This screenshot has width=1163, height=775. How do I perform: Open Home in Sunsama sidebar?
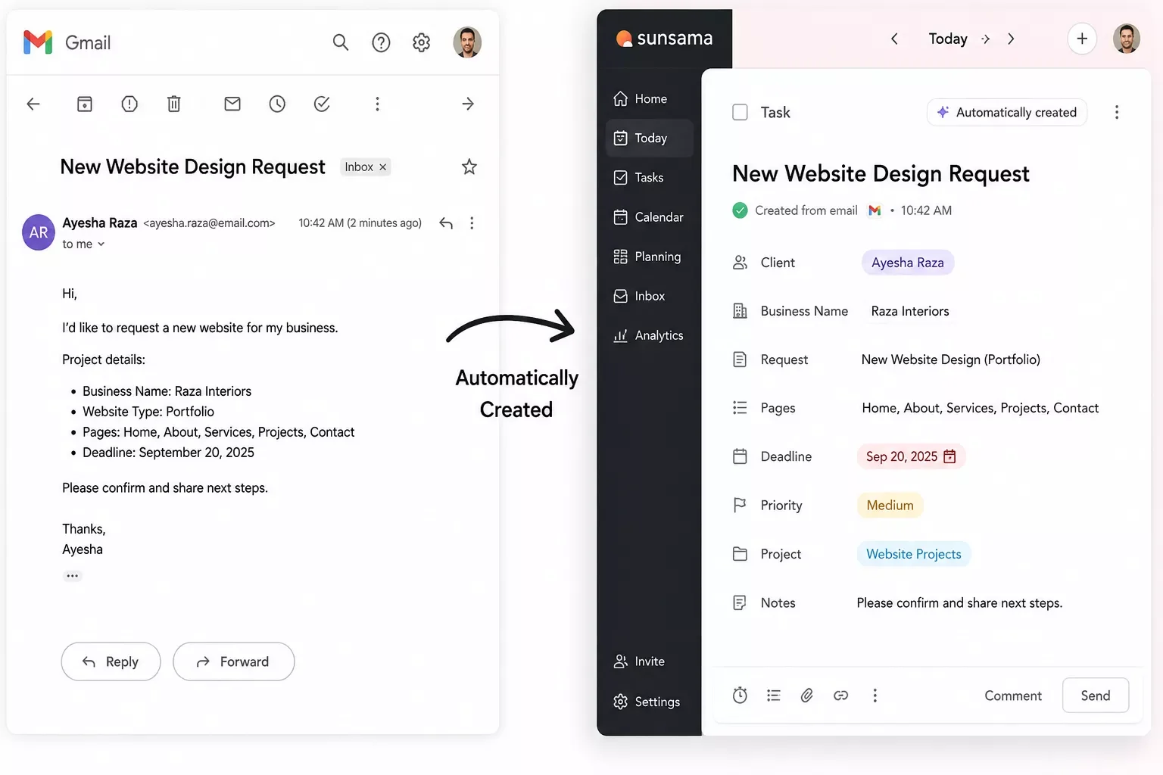[x=650, y=99]
